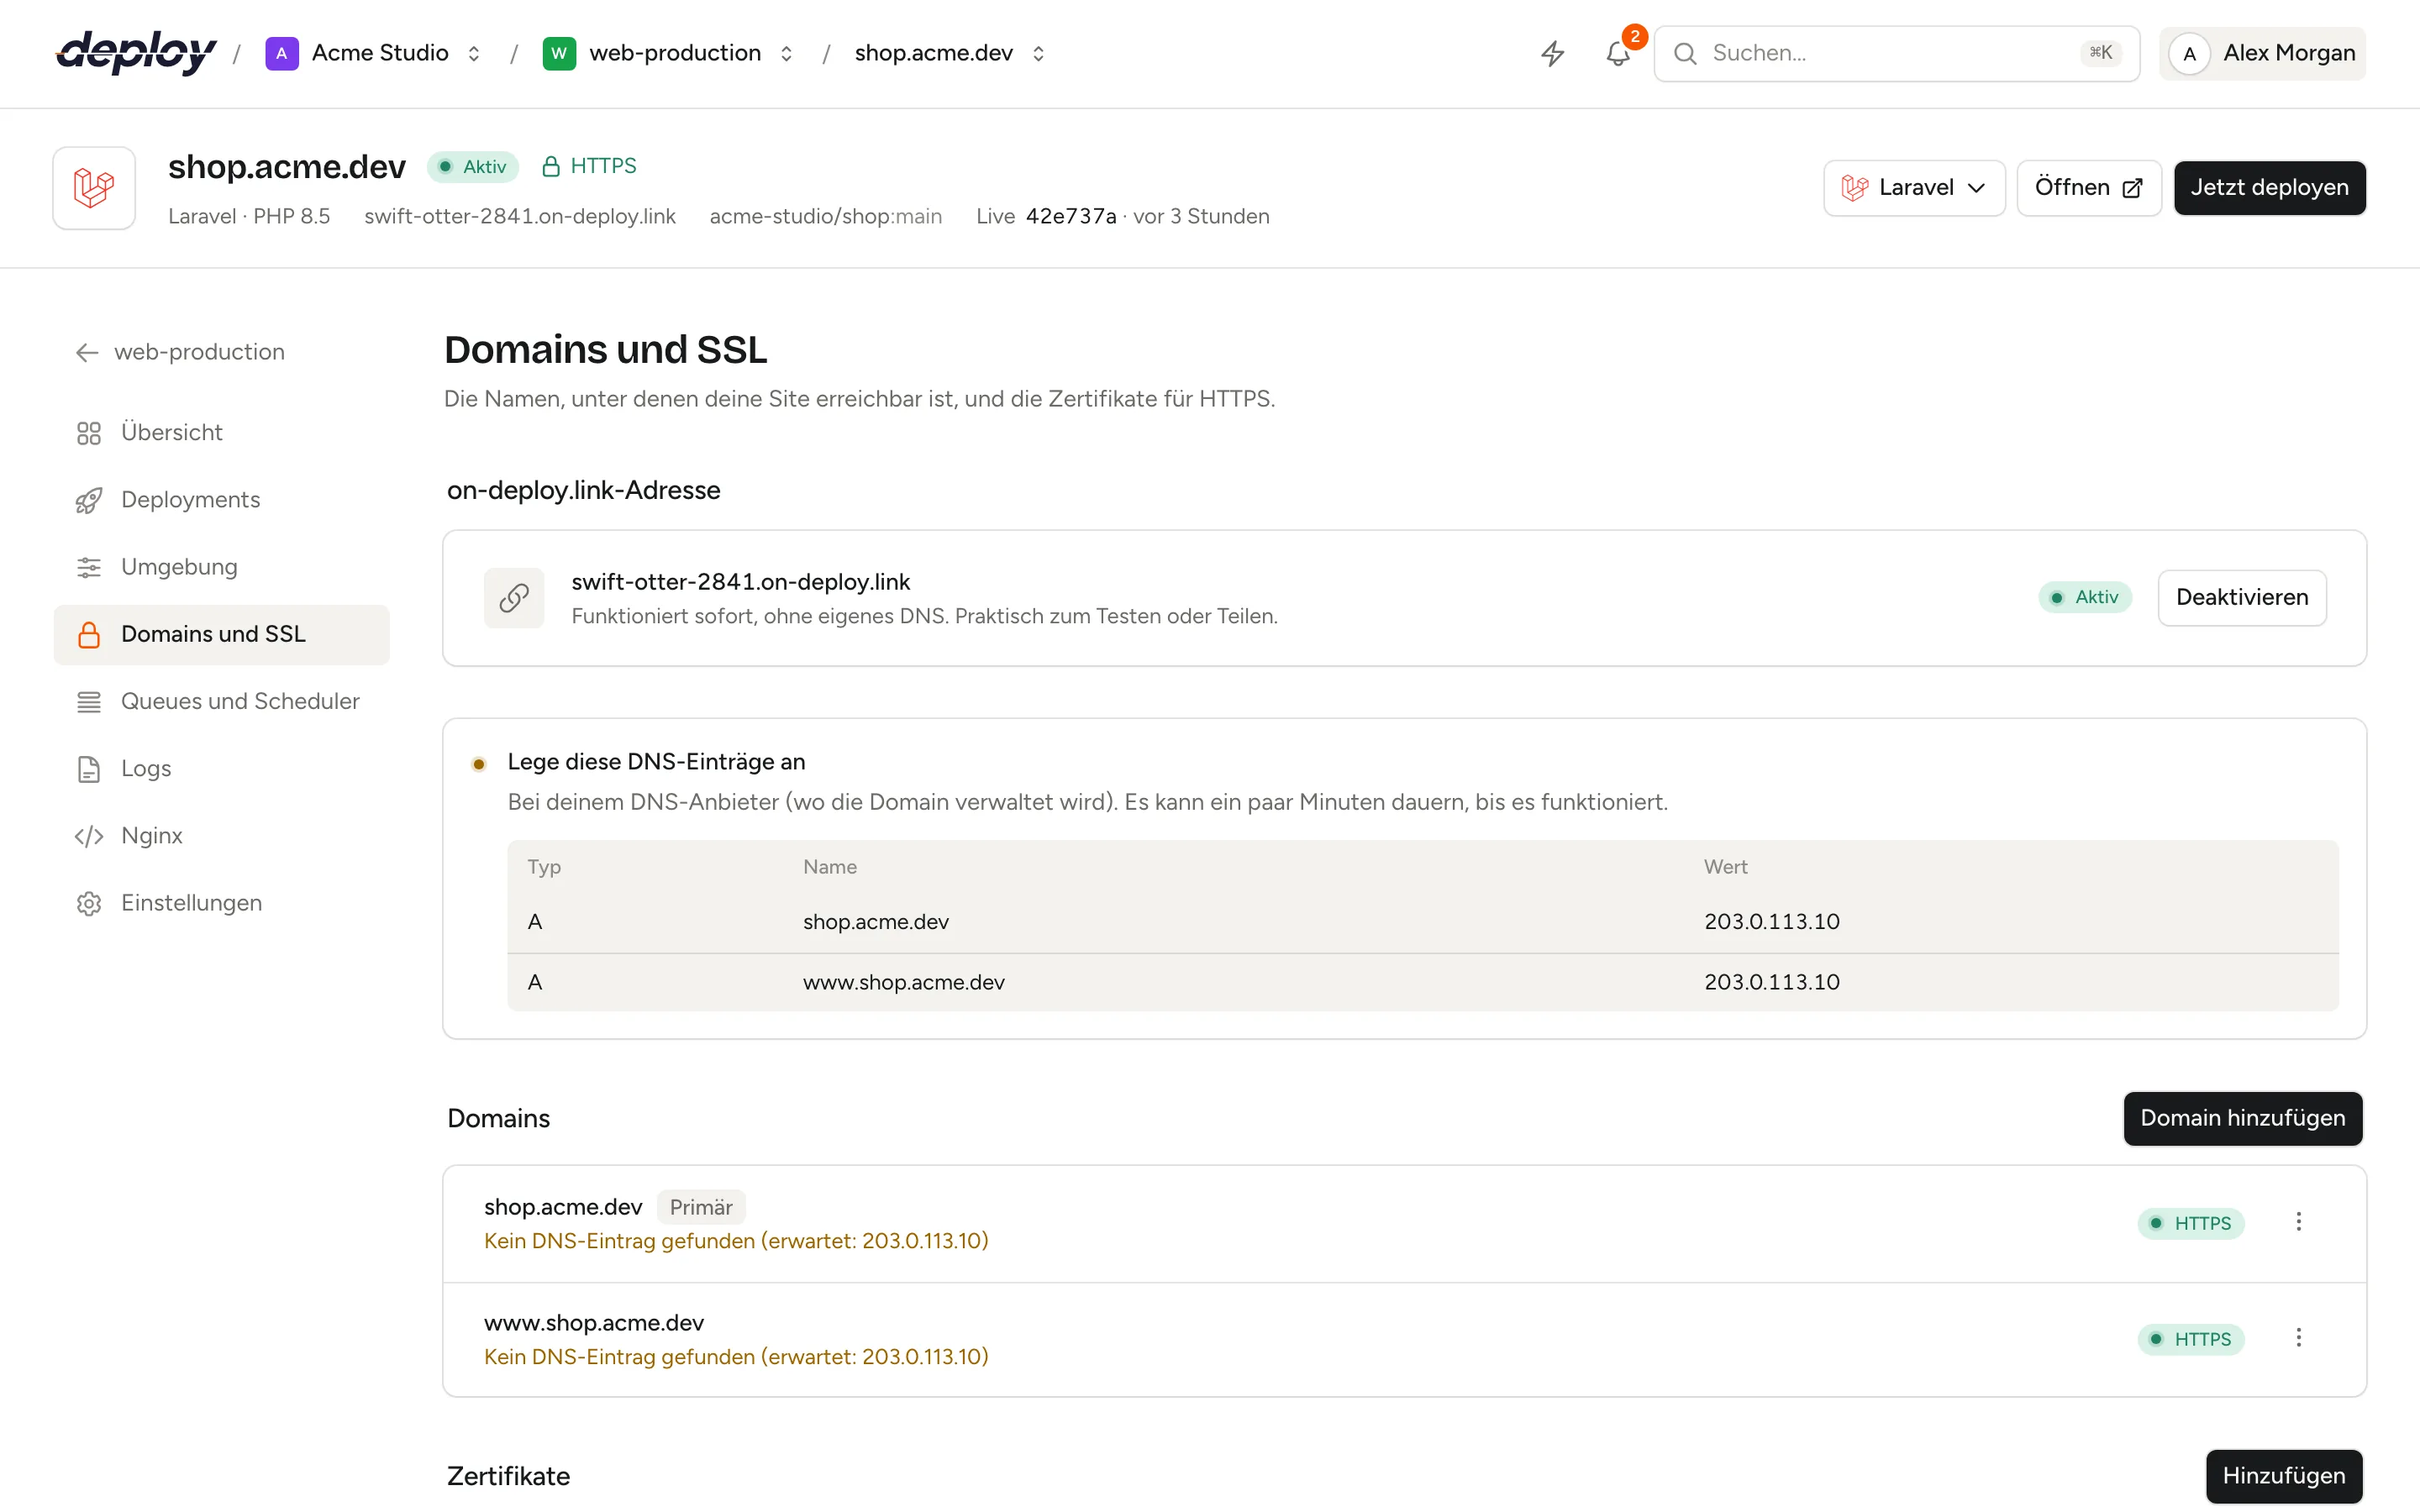Click the commit hash 42e737a

point(1071,216)
